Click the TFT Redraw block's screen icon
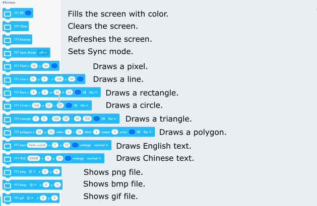This screenshot has width=317, height=206. point(8,39)
